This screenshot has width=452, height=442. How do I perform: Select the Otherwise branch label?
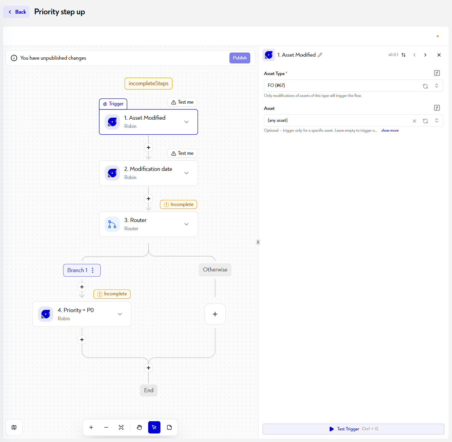pos(215,269)
